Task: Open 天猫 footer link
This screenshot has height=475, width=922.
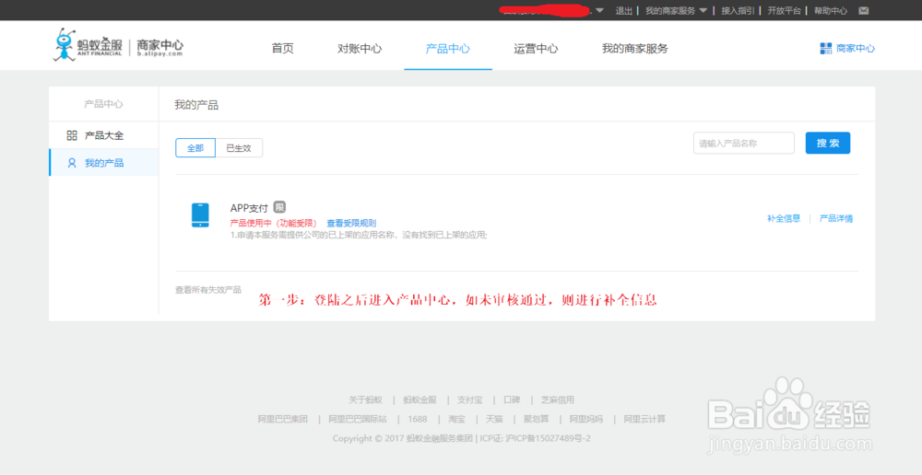Action: [494, 419]
